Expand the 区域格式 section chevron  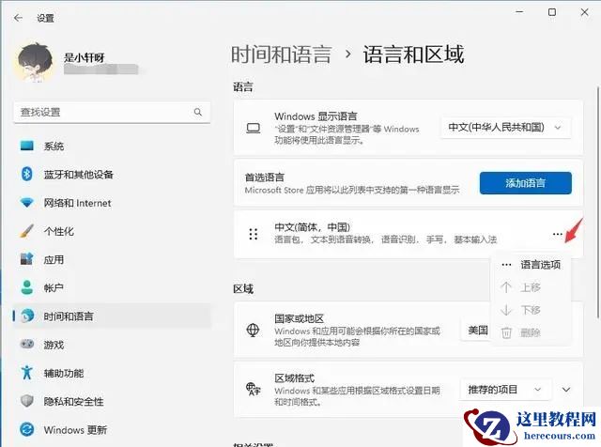tap(566, 390)
